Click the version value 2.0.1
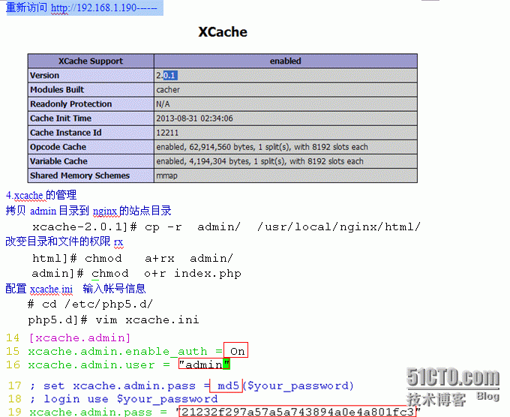The image size is (510, 417). (166, 76)
